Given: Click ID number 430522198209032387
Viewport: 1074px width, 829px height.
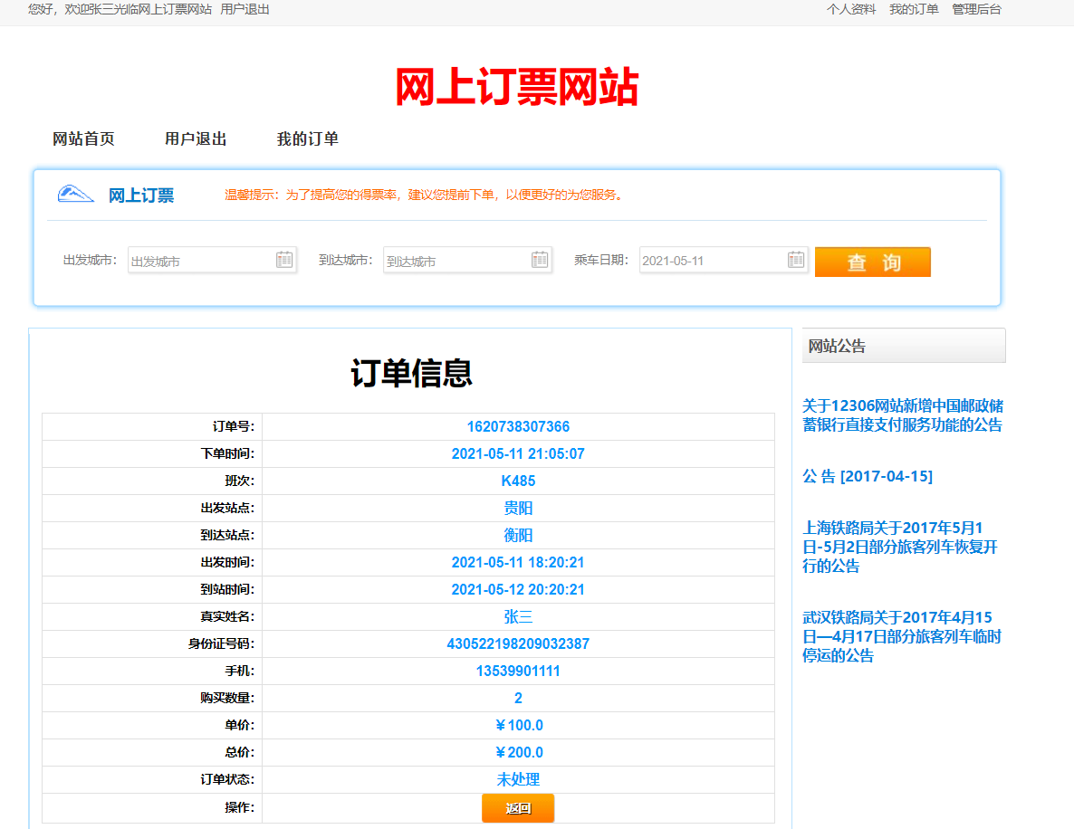Looking at the screenshot, I should 518,644.
